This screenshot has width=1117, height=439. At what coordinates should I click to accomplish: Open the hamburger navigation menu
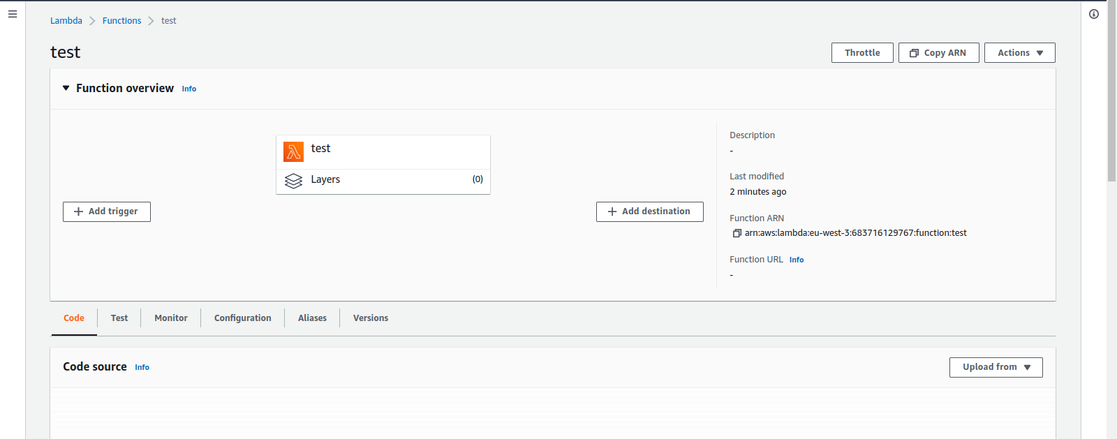(x=13, y=14)
